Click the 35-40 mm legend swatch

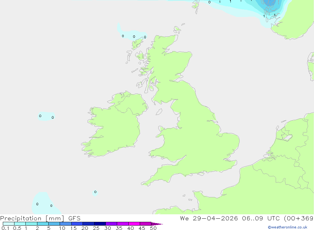point(123,224)
